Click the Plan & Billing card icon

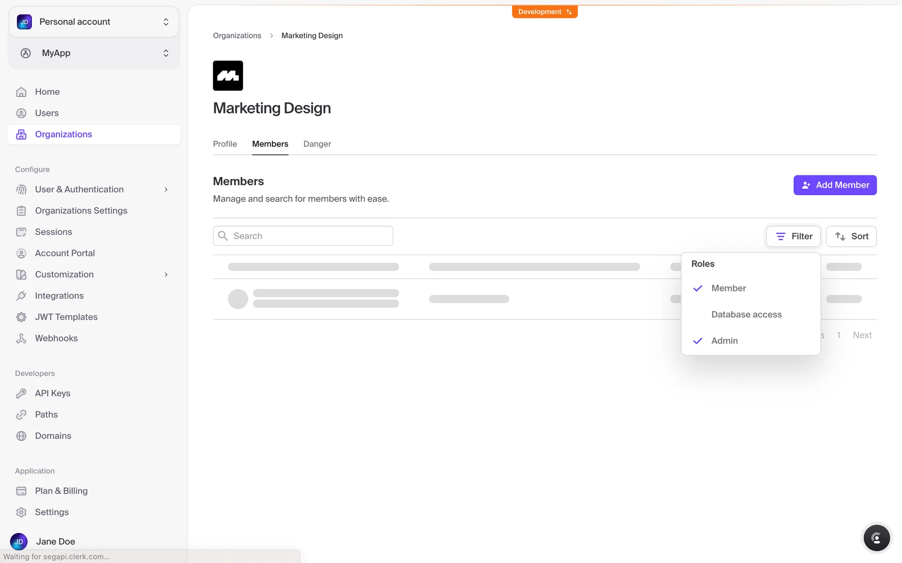pyautogui.click(x=21, y=491)
